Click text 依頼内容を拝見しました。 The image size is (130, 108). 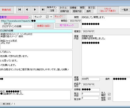click(94, 38)
